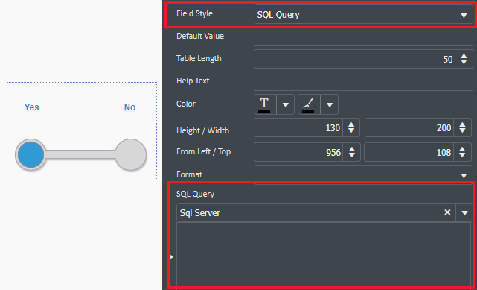The width and height of the screenshot is (477, 290).
Task: Adjust the Table Length stepper arrows
Action: (x=464, y=59)
